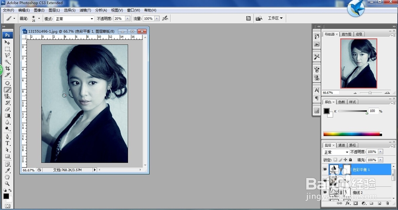This screenshot has height=210, width=398.
Task: Select the Zoom tool
Action: tap(7, 184)
